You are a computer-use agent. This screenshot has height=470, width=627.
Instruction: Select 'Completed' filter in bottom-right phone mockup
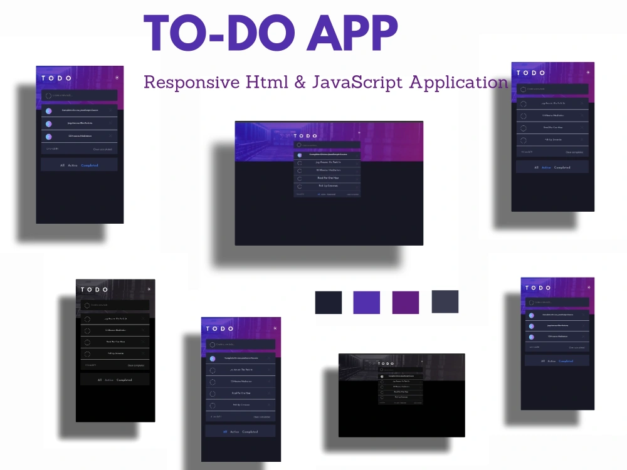(566, 361)
